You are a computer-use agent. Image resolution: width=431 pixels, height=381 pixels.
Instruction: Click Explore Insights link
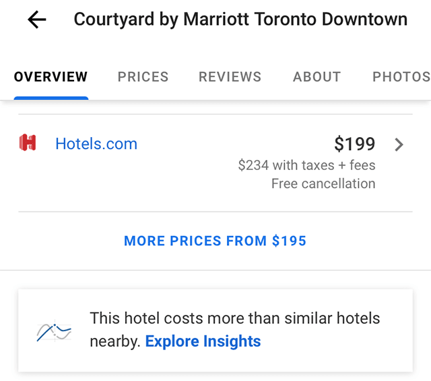pos(203,341)
